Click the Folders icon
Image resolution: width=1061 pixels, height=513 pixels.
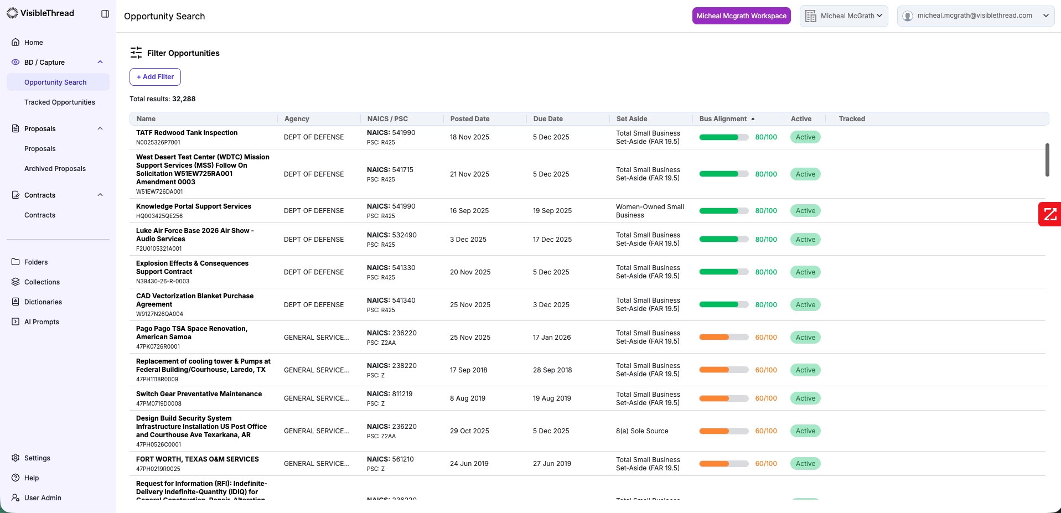[x=15, y=262]
